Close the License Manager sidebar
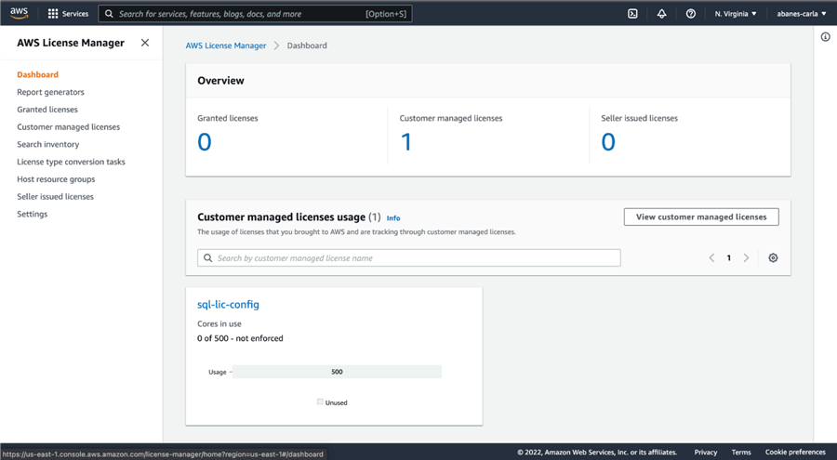This screenshot has height=460, width=837. pyautogui.click(x=145, y=43)
